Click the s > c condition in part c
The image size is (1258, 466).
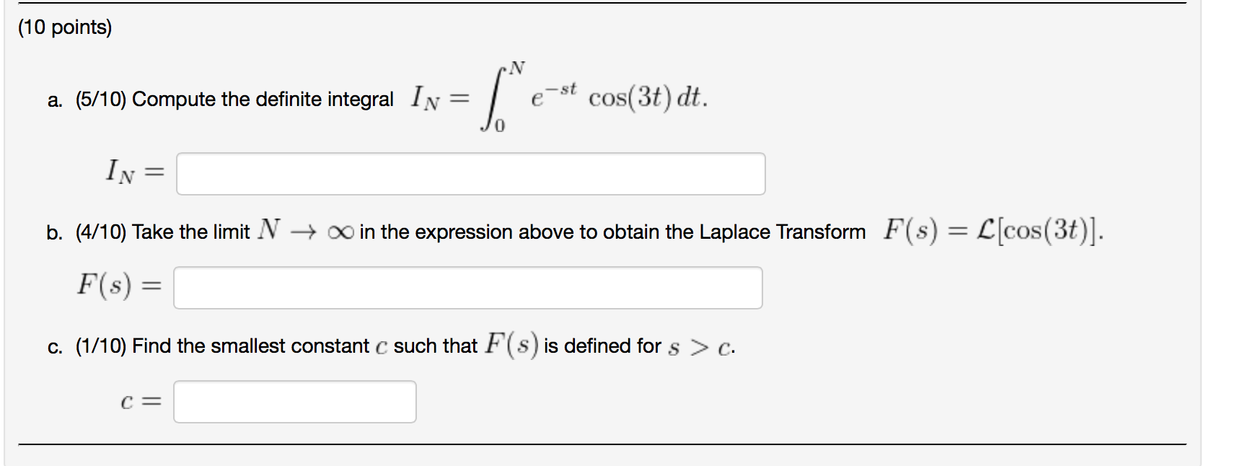[x=698, y=346]
